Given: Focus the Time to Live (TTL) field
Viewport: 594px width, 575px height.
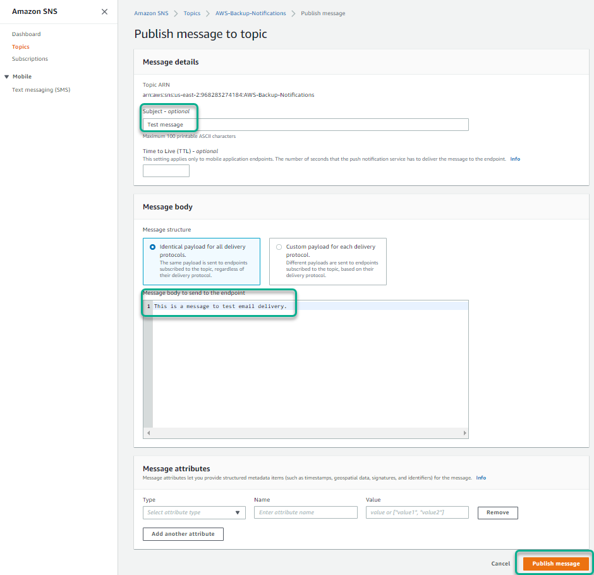Looking at the screenshot, I should (x=166, y=170).
